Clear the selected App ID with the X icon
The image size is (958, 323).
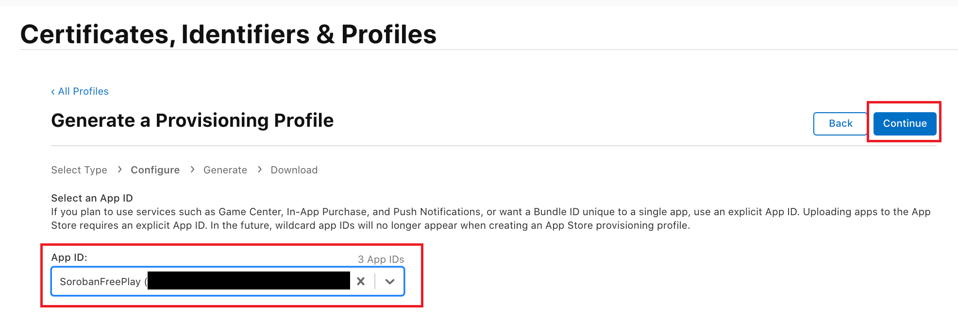click(361, 281)
